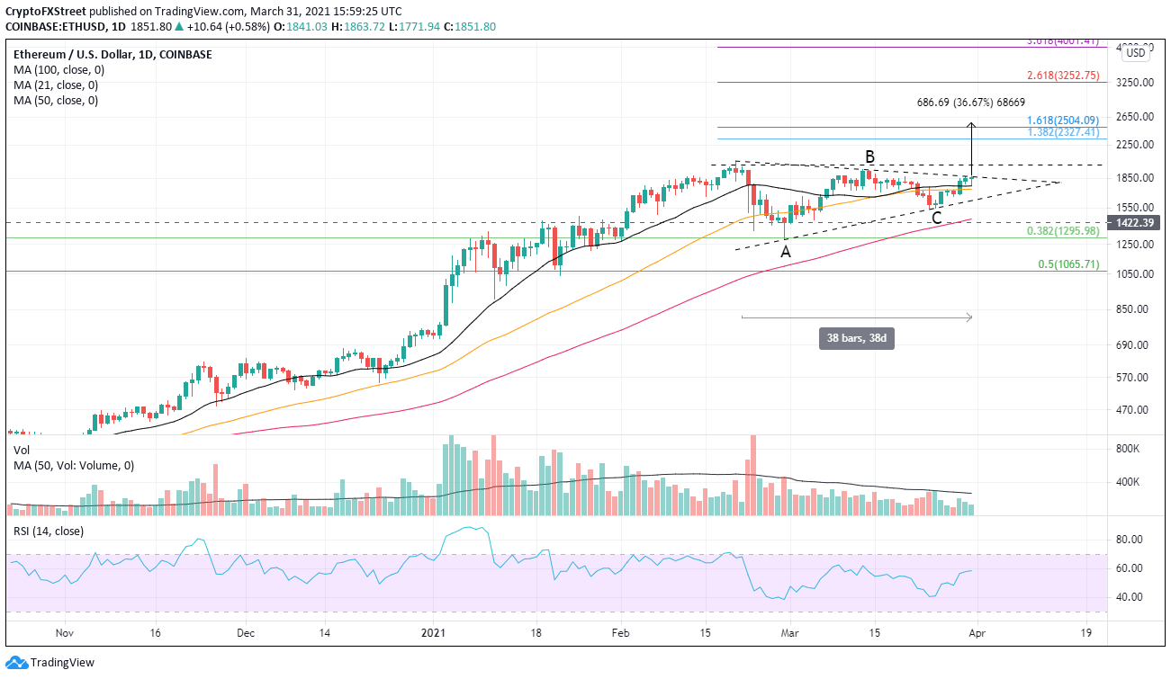The image size is (1171, 679).
Task: Click the 1050.00 price axis value
Action: [1135, 274]
